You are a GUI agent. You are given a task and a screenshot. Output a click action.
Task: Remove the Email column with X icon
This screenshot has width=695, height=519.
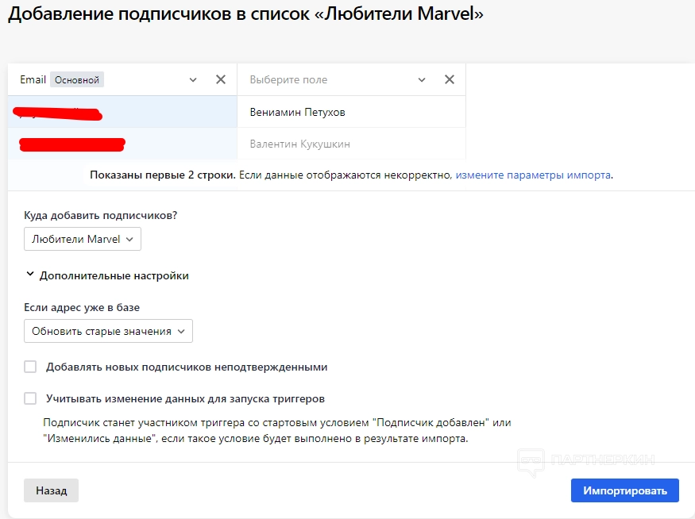click(x=221, y=79)
